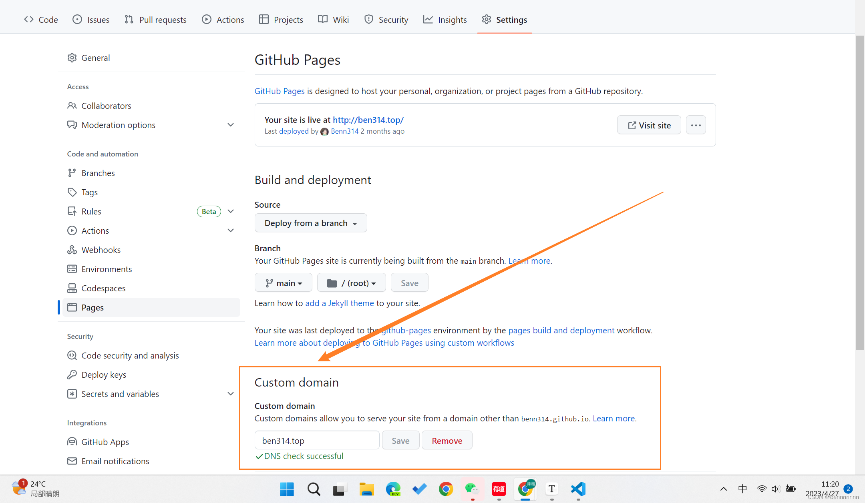Screen dimensions: 865x503
Task: Open Visual Studio Code from taskbar
Action: 578,489
